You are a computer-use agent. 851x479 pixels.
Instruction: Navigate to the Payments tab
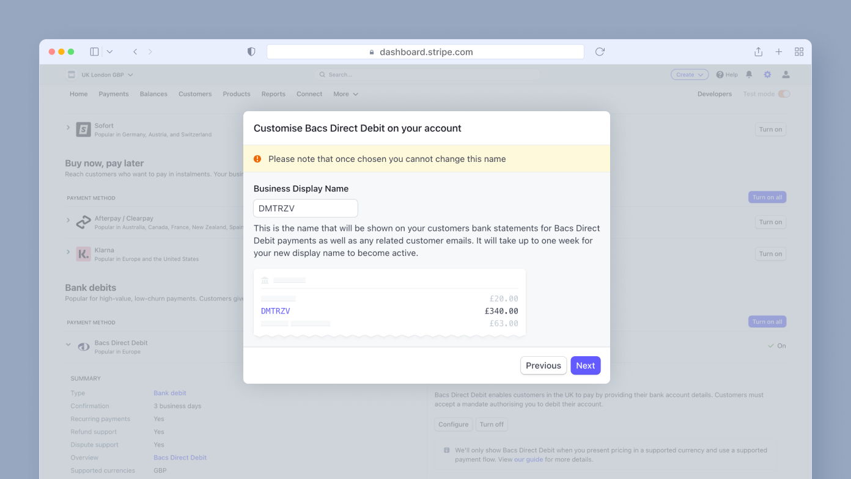(114, 93)
